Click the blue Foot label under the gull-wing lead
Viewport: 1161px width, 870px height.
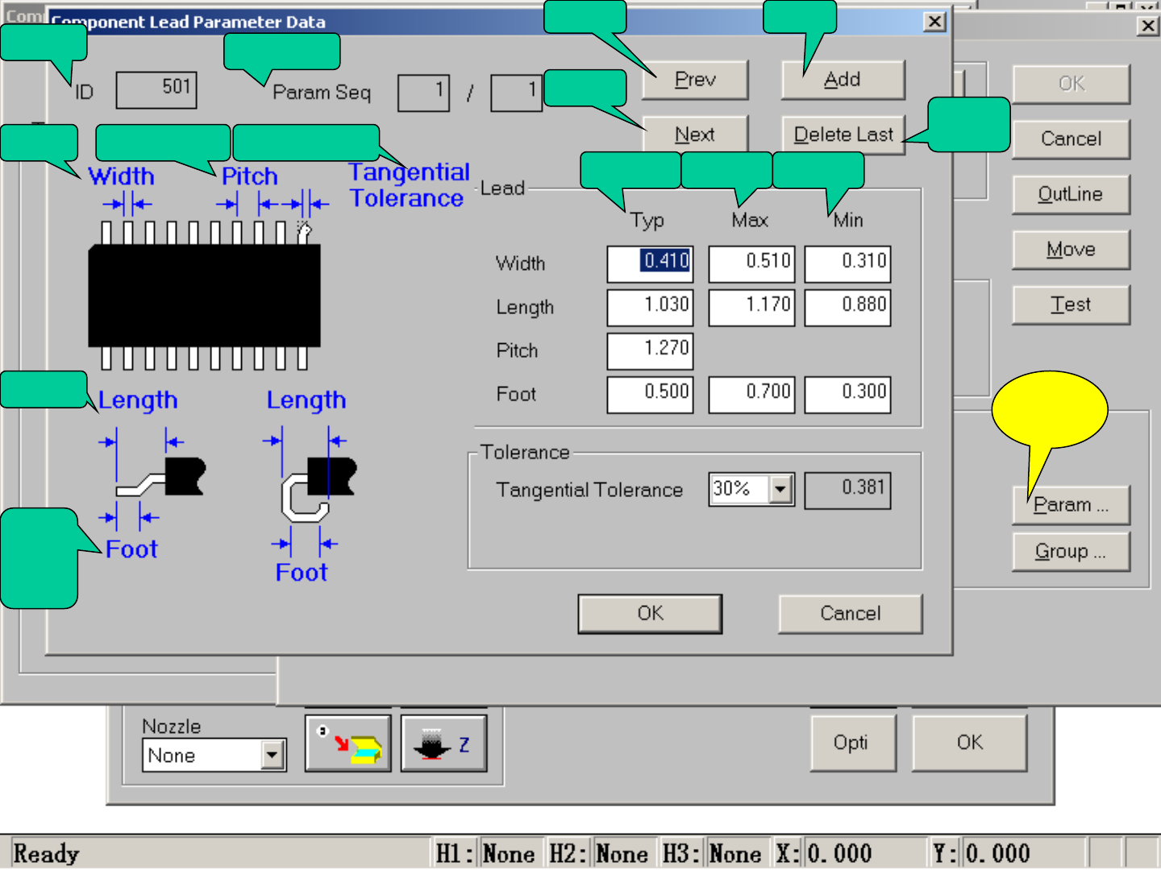point(131,549)
